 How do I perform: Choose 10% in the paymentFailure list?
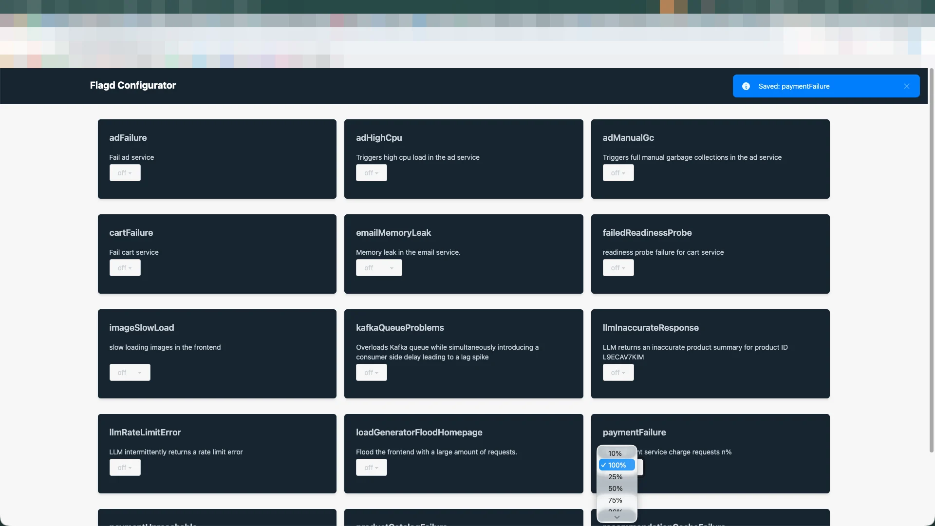pos(617,453)
